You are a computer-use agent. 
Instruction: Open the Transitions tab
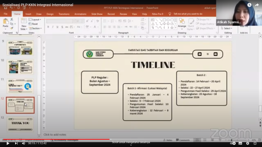pyautogui.click(x=64, y=14)
